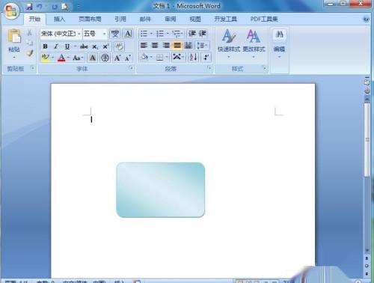Switch to the 插入 ribbon tab
374x283 pixels.
(x=59, y=19)
